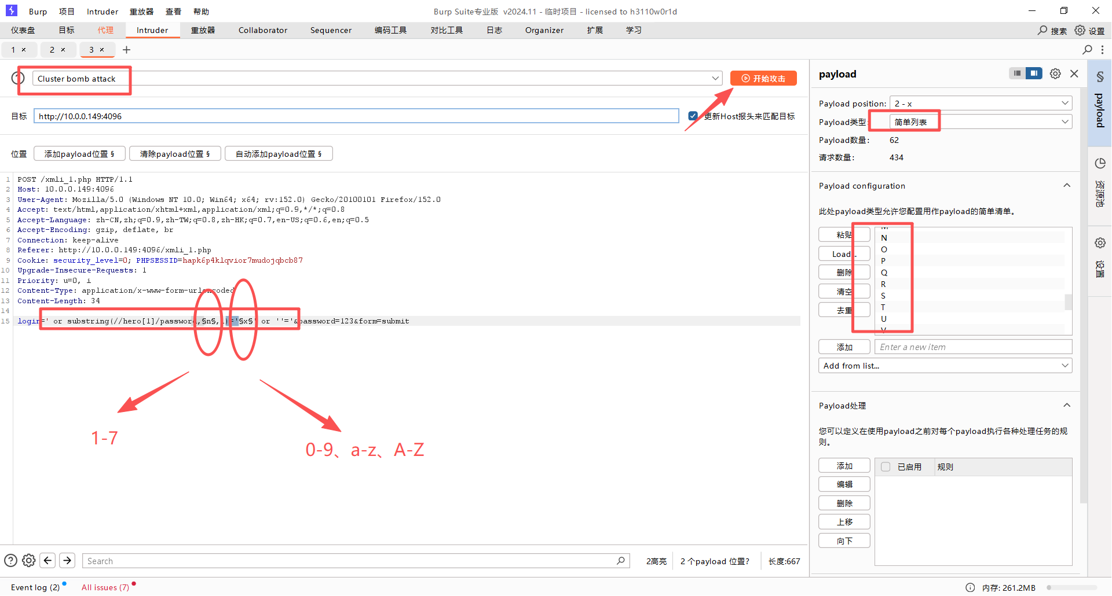Open the 帮助 menu
The width and height of the screenshot is (1112, 596).
pyautogui.click(x=201, y=12)
